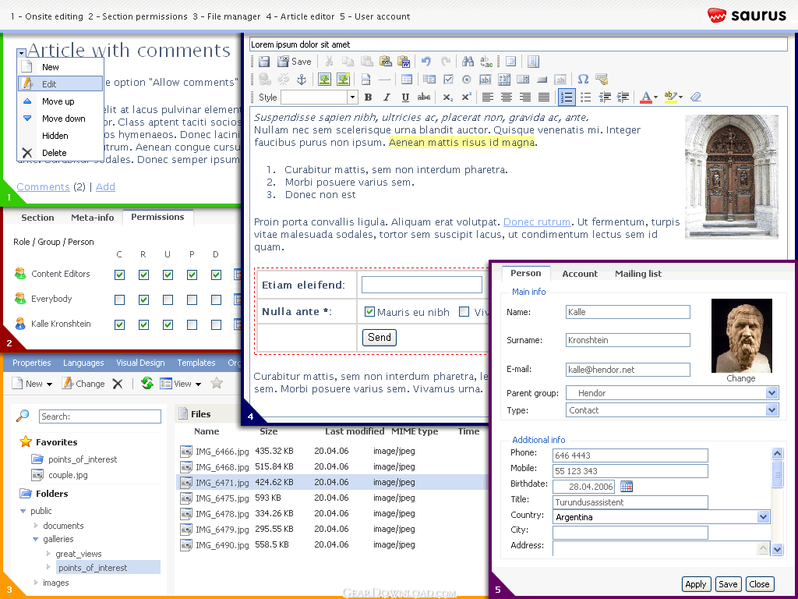The image size is (798, 599).
Task: Center align text in editor
Action: click(506, 97)
